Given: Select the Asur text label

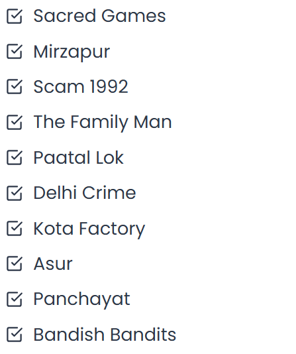Looking at the screenshot, I should (53, 263).
